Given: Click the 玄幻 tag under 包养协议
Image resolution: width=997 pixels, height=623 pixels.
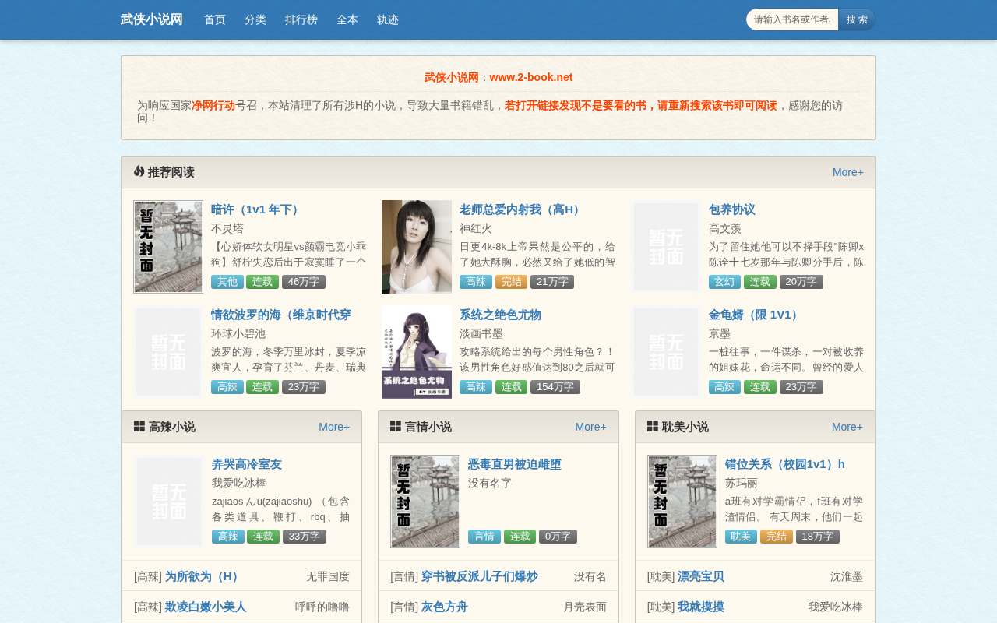Looking at the screenshot, I should (x=724, y=282).
